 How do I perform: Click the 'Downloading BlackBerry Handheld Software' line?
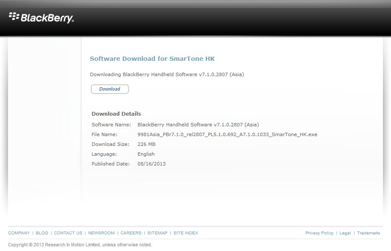pos(167,74)
